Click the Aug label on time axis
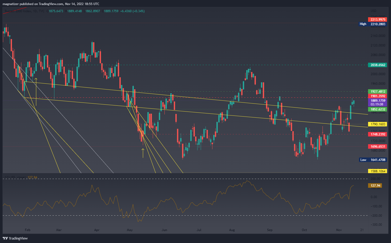Screen dimensions: 391x243 (232, 230)
